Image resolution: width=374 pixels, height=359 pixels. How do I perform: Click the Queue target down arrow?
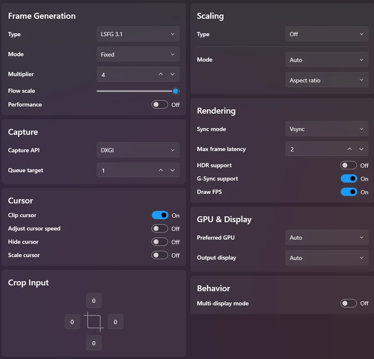[173, 170]
